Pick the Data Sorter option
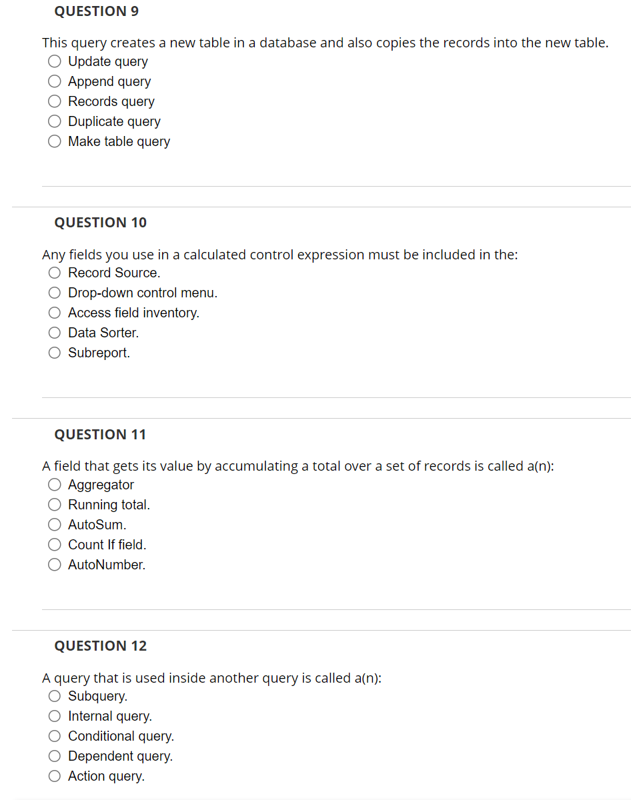The width and height of the screenshot is (631, 800). (54, 332)
